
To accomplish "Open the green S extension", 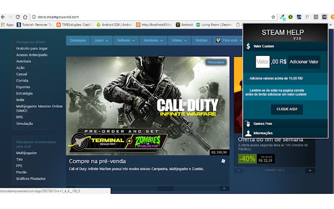I will tap(290, 17).
